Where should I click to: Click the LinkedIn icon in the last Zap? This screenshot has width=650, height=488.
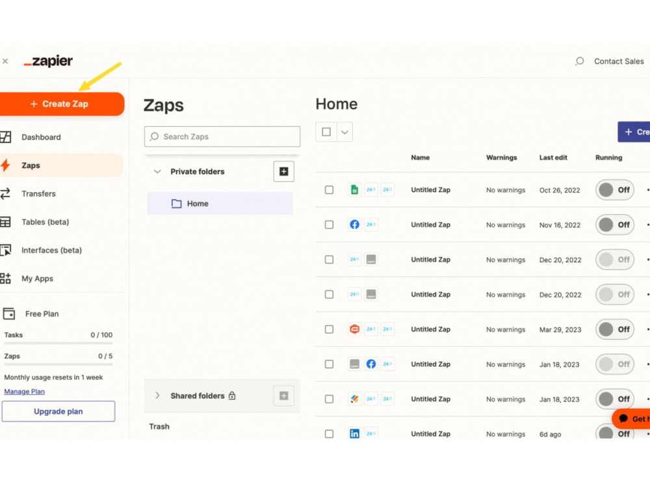point(354,433)
